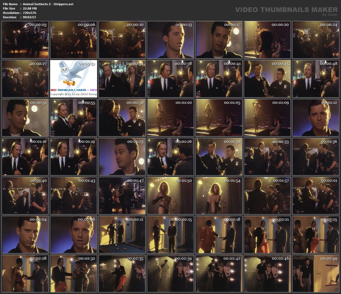Click the frame at 00:02:28
Screen dimensions: 341x294
click(x=25, y=274)
